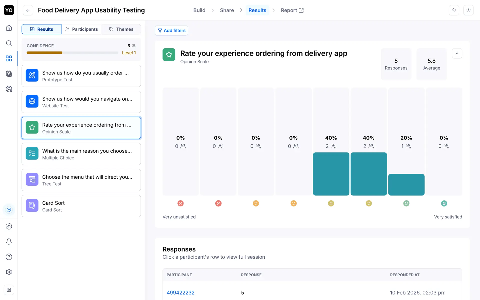Click the Add filters button
The height and width of the screenshot is (300, 480).
point(171,30)
